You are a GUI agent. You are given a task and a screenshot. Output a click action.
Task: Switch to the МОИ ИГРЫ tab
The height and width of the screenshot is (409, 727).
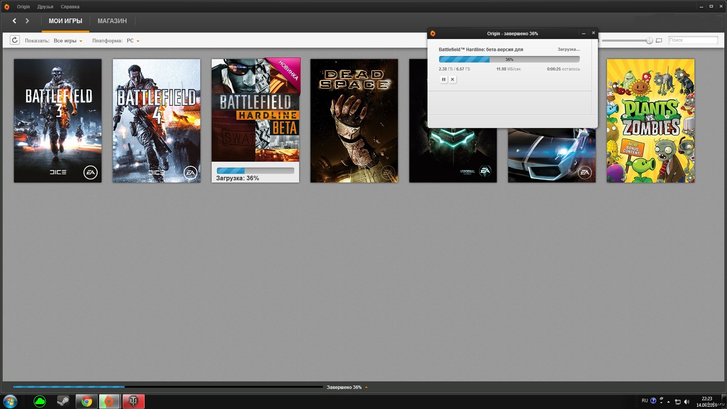tap(65, 21)
